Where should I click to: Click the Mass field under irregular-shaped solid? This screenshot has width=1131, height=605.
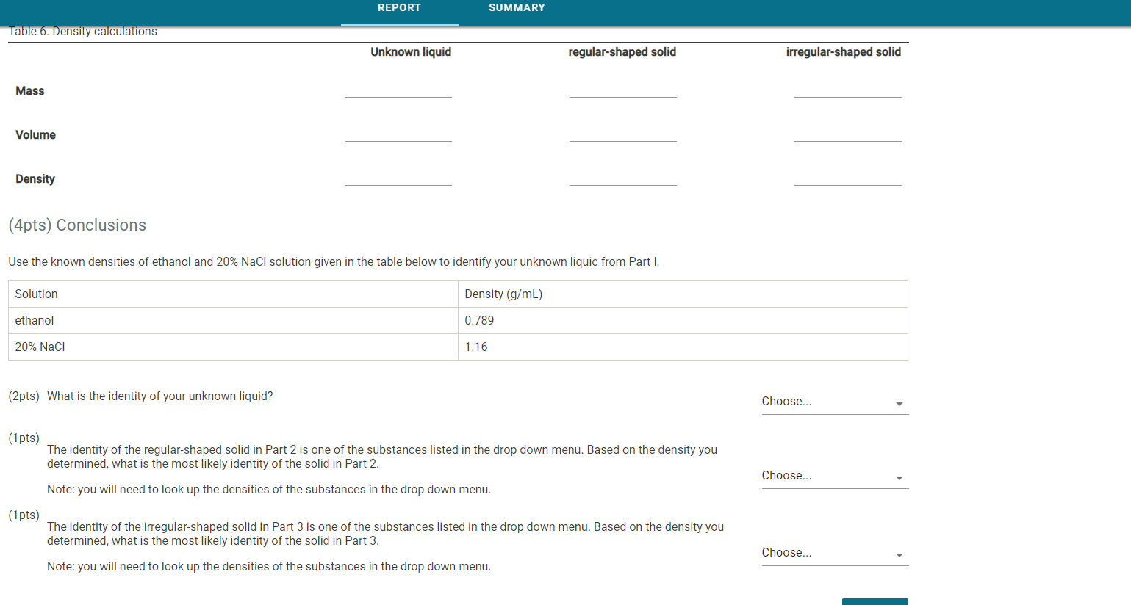tap(847, 94)
